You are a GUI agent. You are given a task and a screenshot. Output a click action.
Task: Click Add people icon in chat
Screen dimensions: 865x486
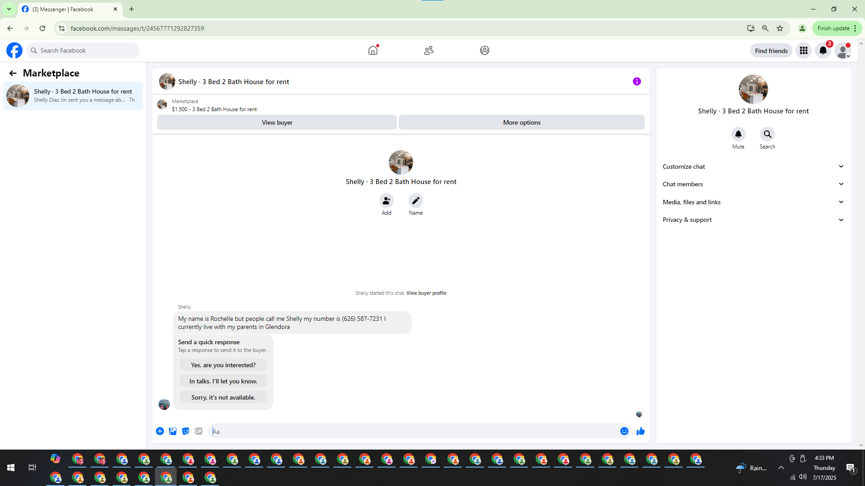(386, 201)
